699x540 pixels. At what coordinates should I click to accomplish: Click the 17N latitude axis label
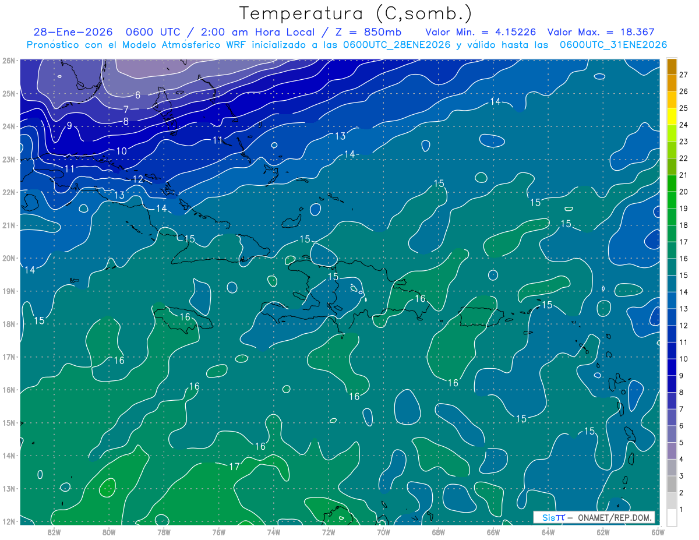tap(8, 357)
